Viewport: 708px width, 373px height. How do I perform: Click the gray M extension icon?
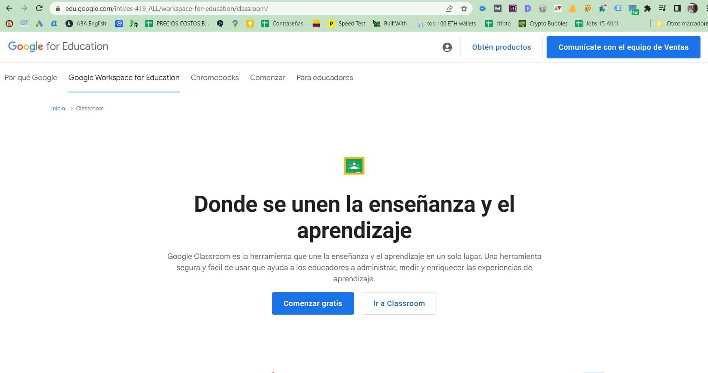[498, 9]
